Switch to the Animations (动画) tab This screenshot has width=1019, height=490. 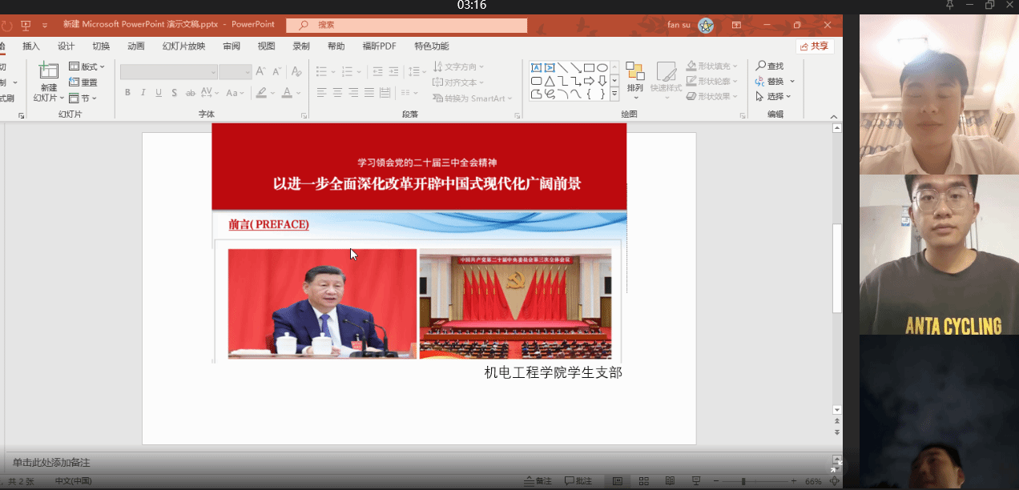[x=136, y=46]
